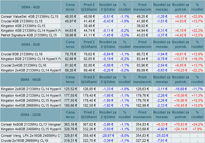This screenshot has width=205, height=143.
Task: Click the 128,63 € price a month ago
Action: (x=142, y=89)
